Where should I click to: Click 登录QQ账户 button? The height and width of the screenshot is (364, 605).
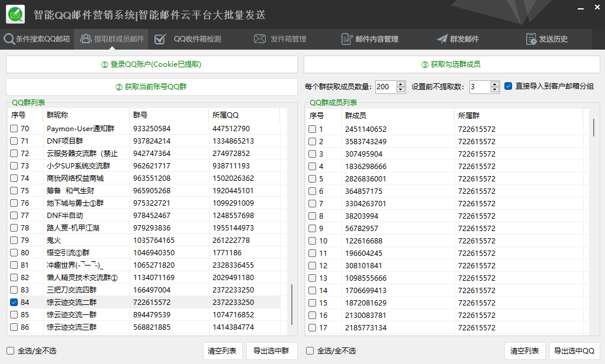pyautogui.click(x=152, y=64)
